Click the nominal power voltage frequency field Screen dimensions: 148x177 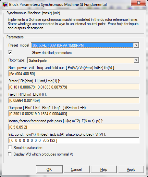point(74,74)
